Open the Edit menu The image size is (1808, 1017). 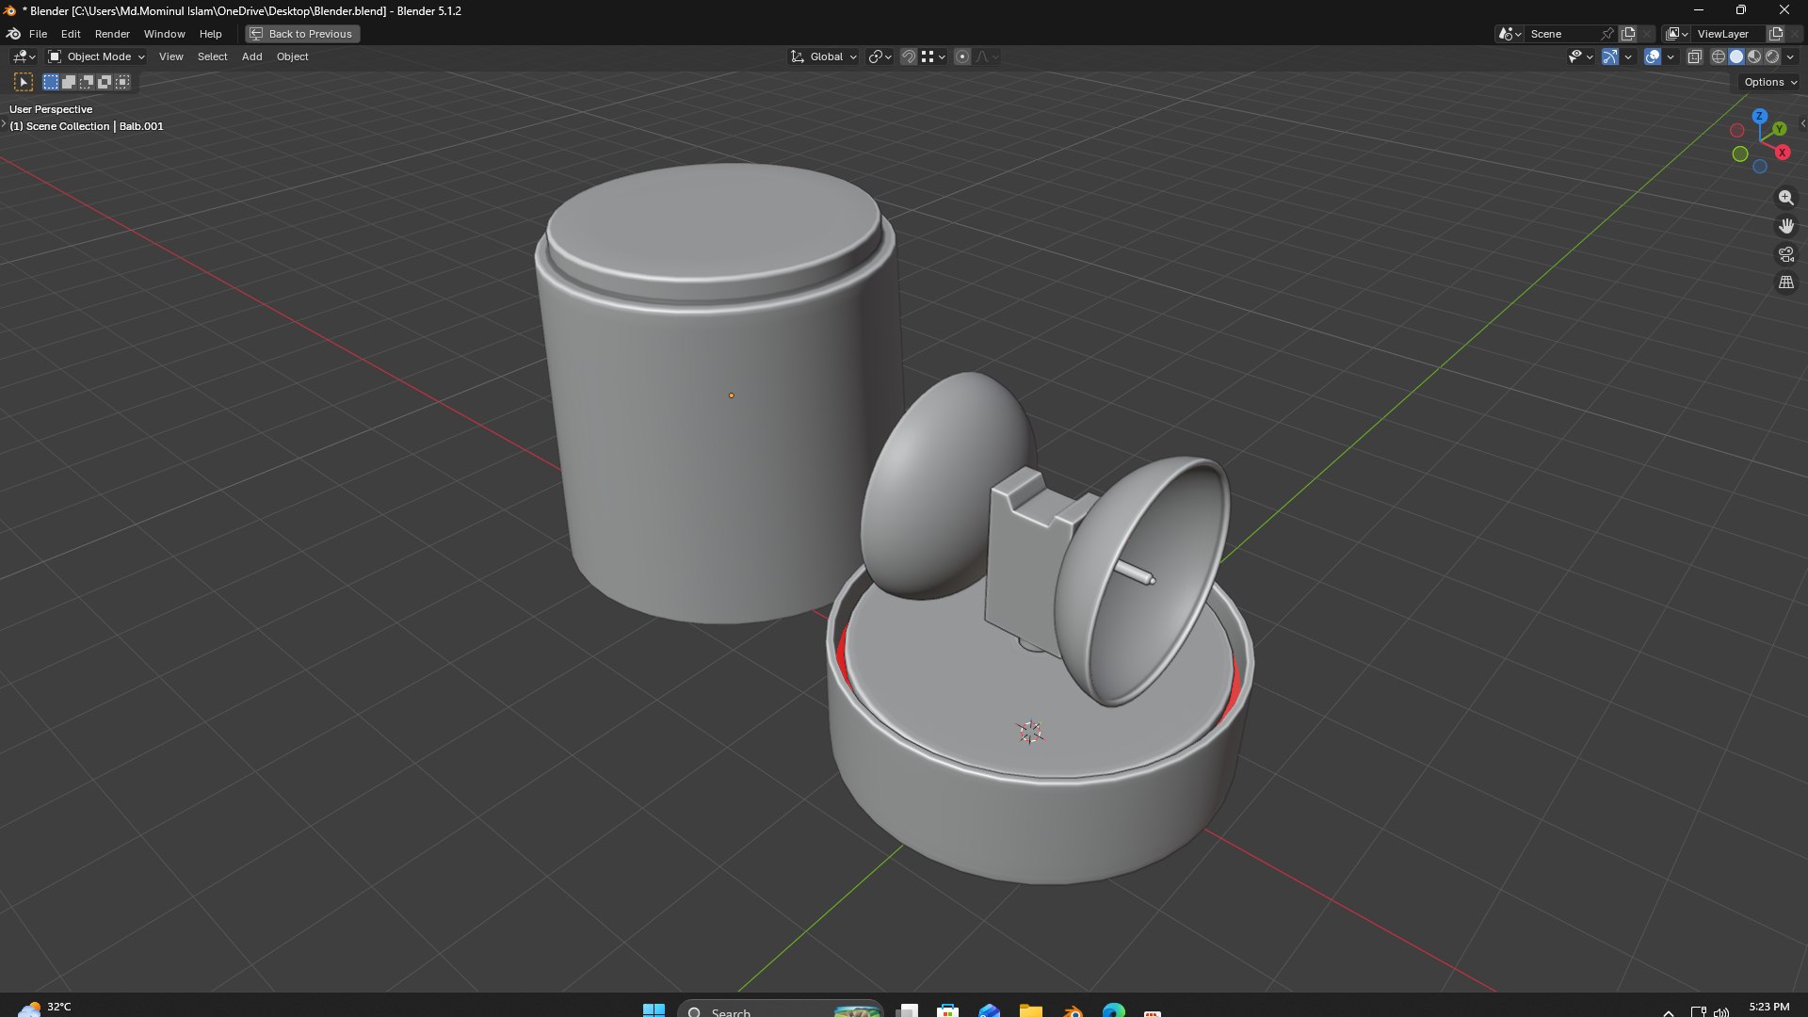pos(71,34)
